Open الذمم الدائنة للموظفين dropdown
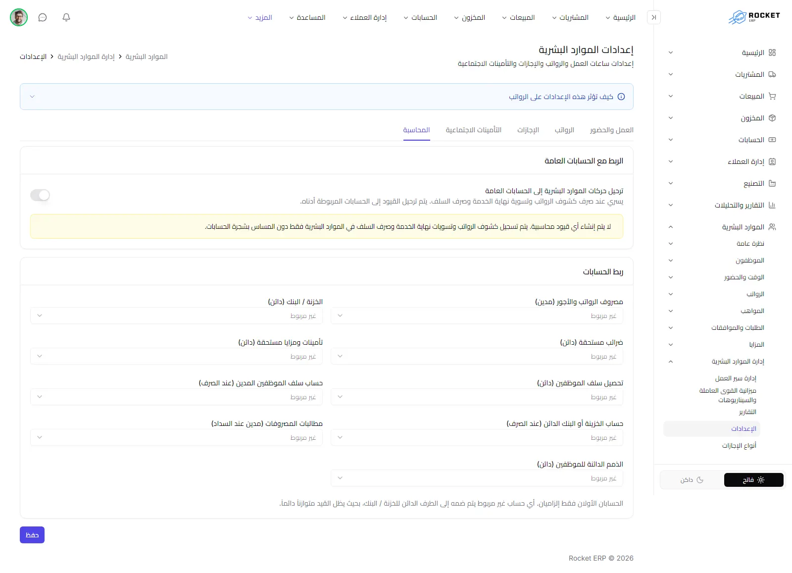 coord(477,478)
